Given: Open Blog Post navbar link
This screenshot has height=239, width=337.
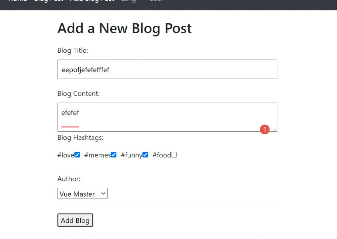Looking at the screenshot, I should coord(48,1).
